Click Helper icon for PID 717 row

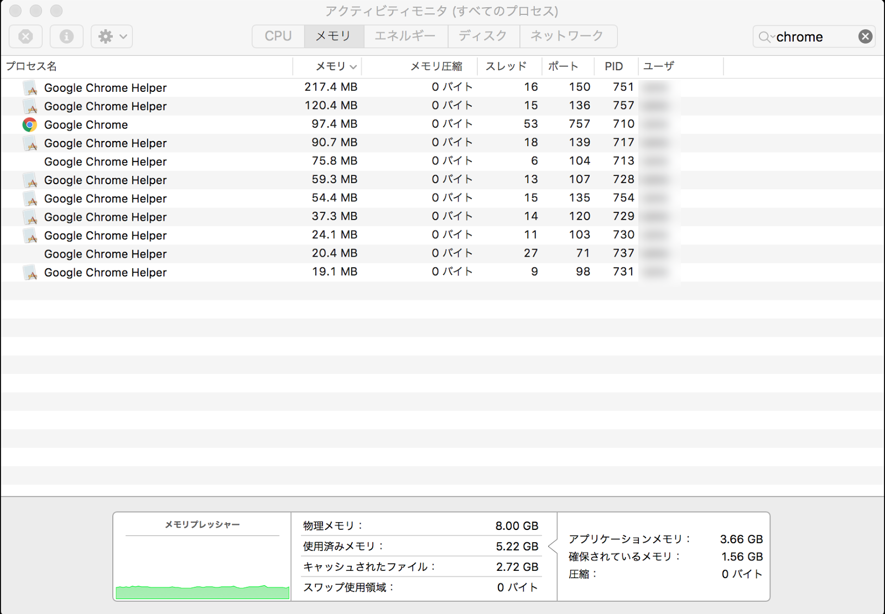30,143
